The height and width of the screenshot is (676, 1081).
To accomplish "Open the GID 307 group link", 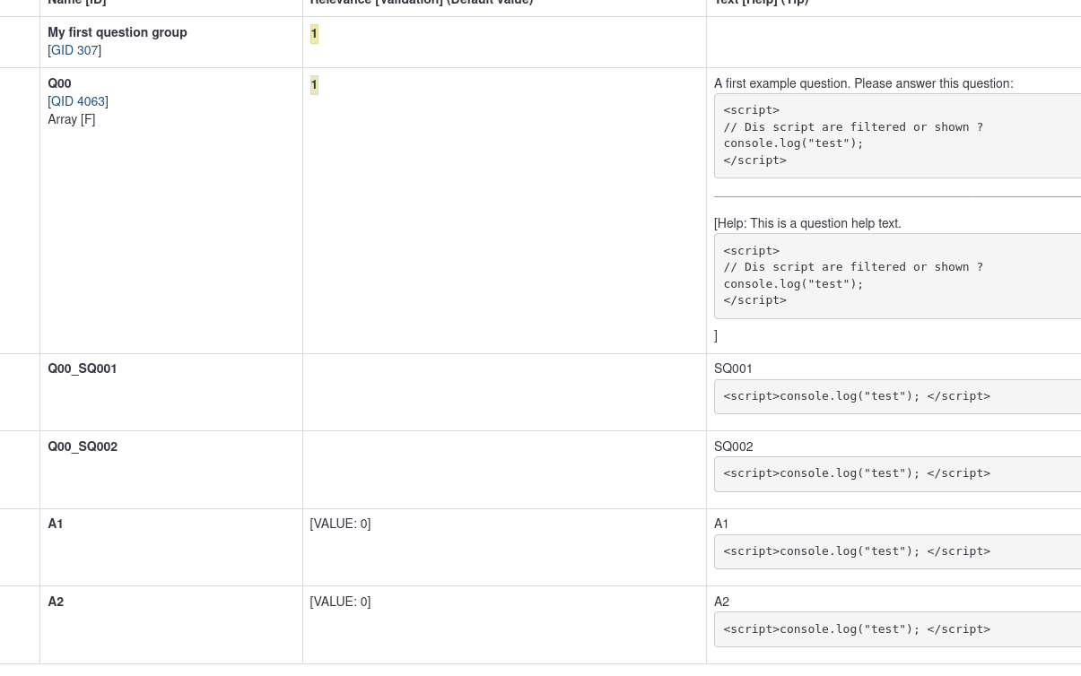I will (x=74, y=51).
